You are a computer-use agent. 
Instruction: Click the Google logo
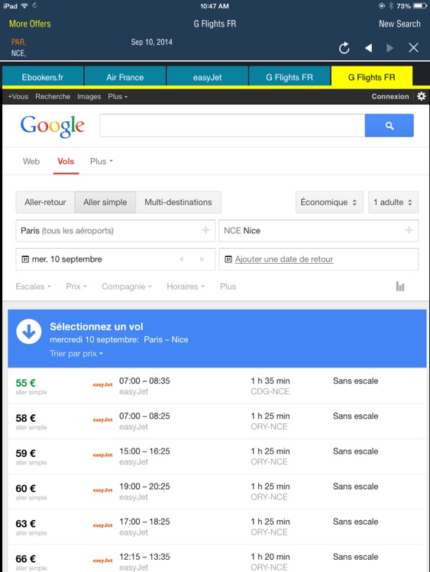53,126
